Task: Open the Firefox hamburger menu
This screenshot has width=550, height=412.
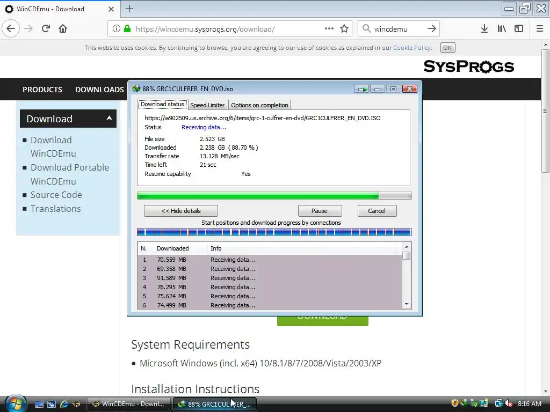Action: pos(540,28)
